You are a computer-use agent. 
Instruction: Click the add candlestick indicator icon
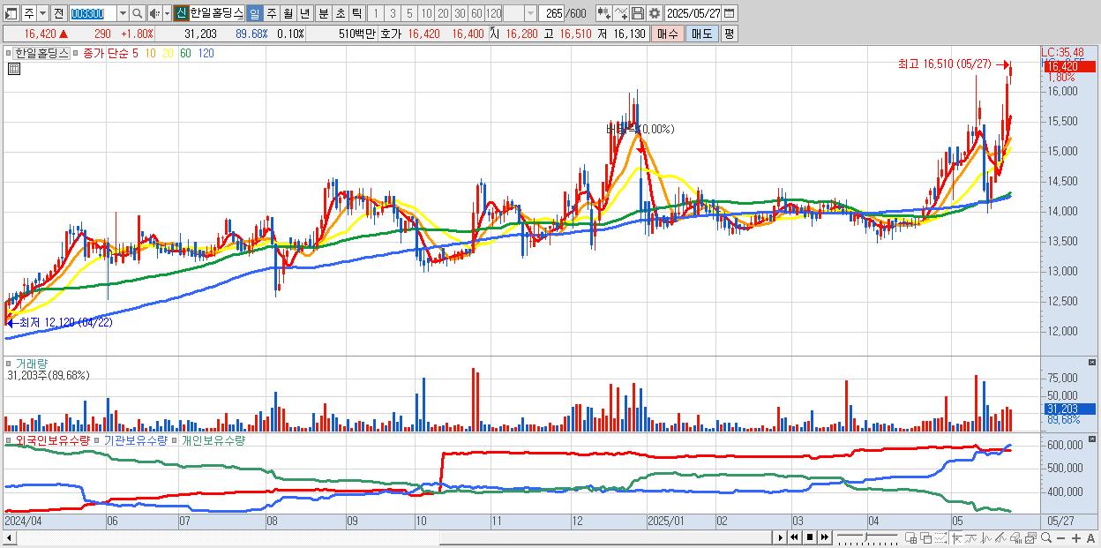(604, 13)
